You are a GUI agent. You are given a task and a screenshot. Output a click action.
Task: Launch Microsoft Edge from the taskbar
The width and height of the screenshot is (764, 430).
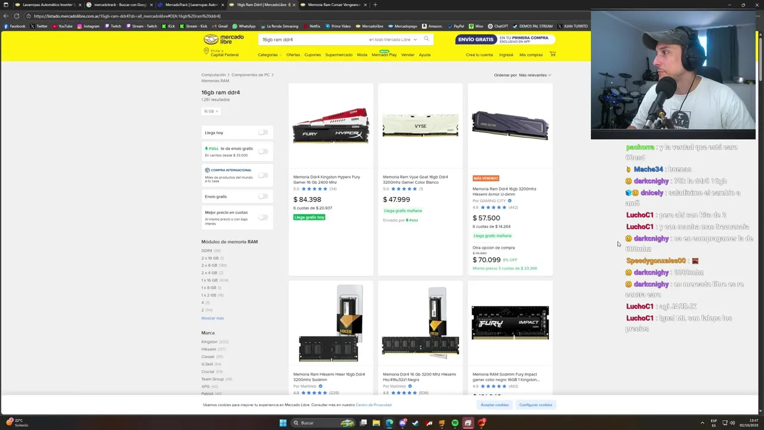(389, 423)
